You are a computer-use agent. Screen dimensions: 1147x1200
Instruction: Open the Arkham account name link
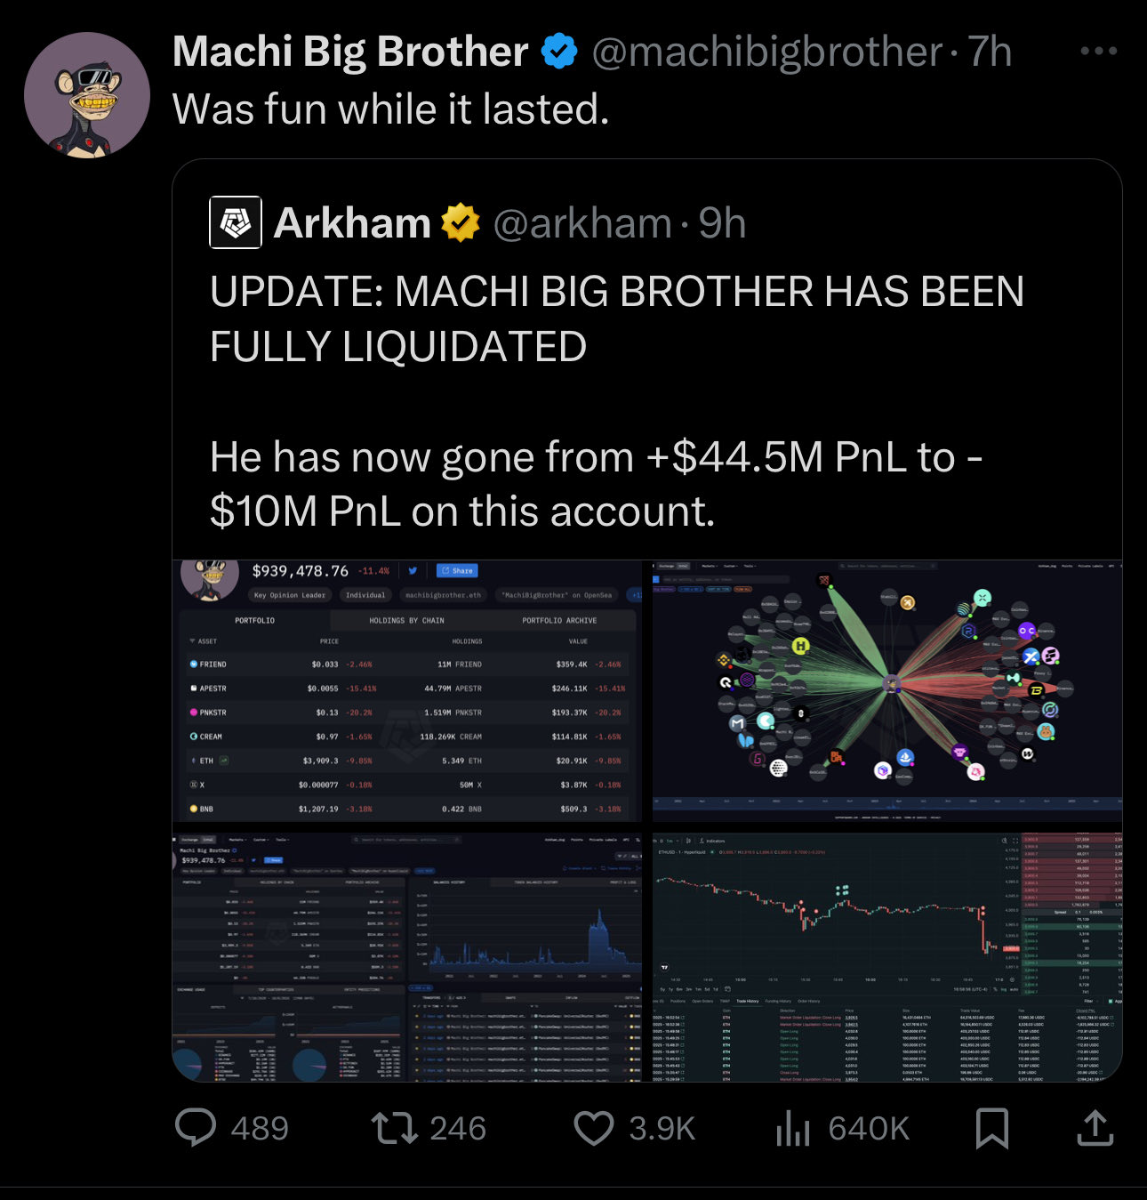352,222
